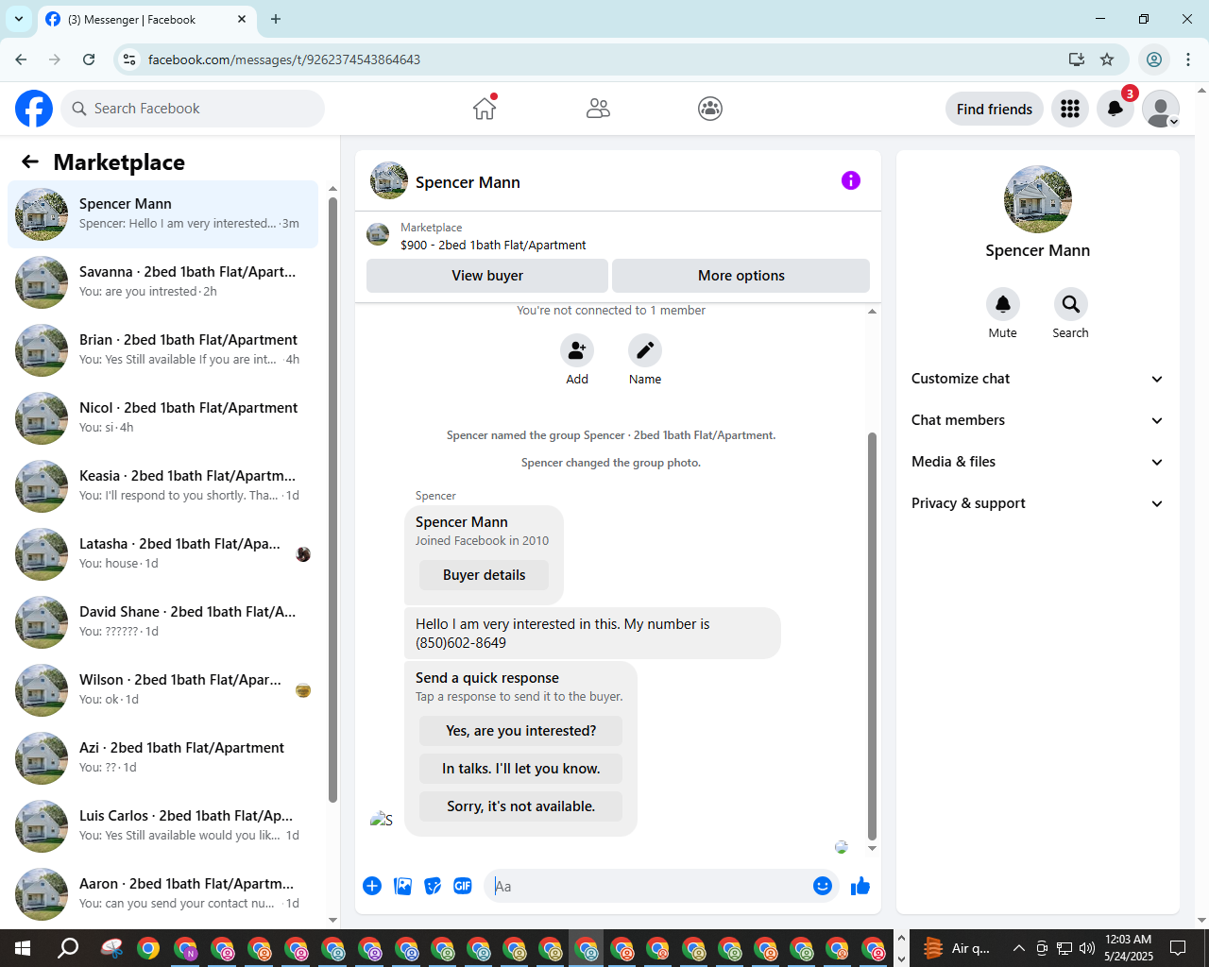Expand the Chat members section
This screenshot has width=1209, height=967.
1037,420
